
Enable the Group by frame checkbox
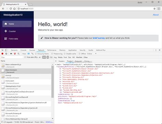coord(36,54)
